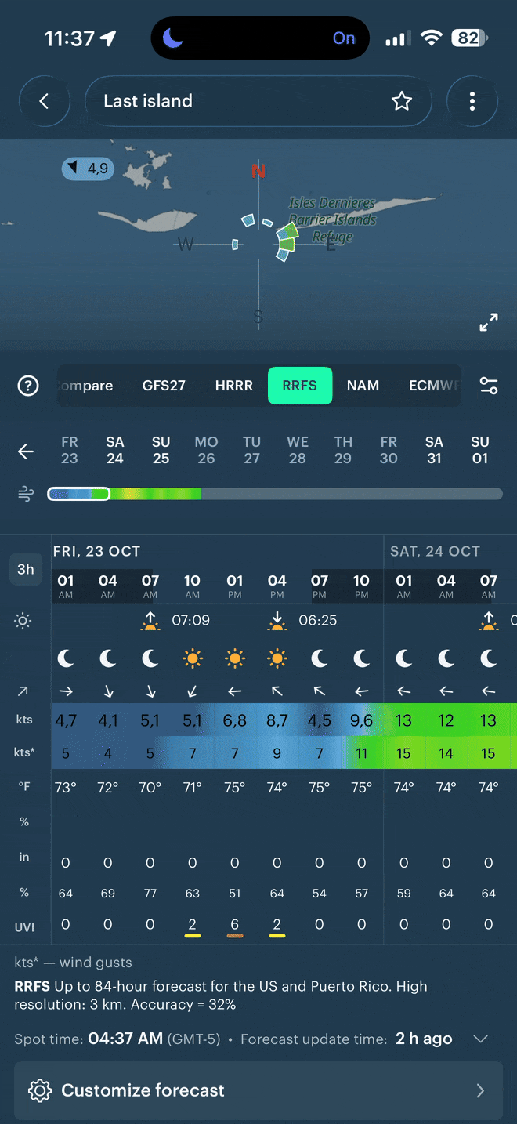Tap the sun icon row label
The image size is (517, 1124).
pyautogui.click(x=23, y=622)
